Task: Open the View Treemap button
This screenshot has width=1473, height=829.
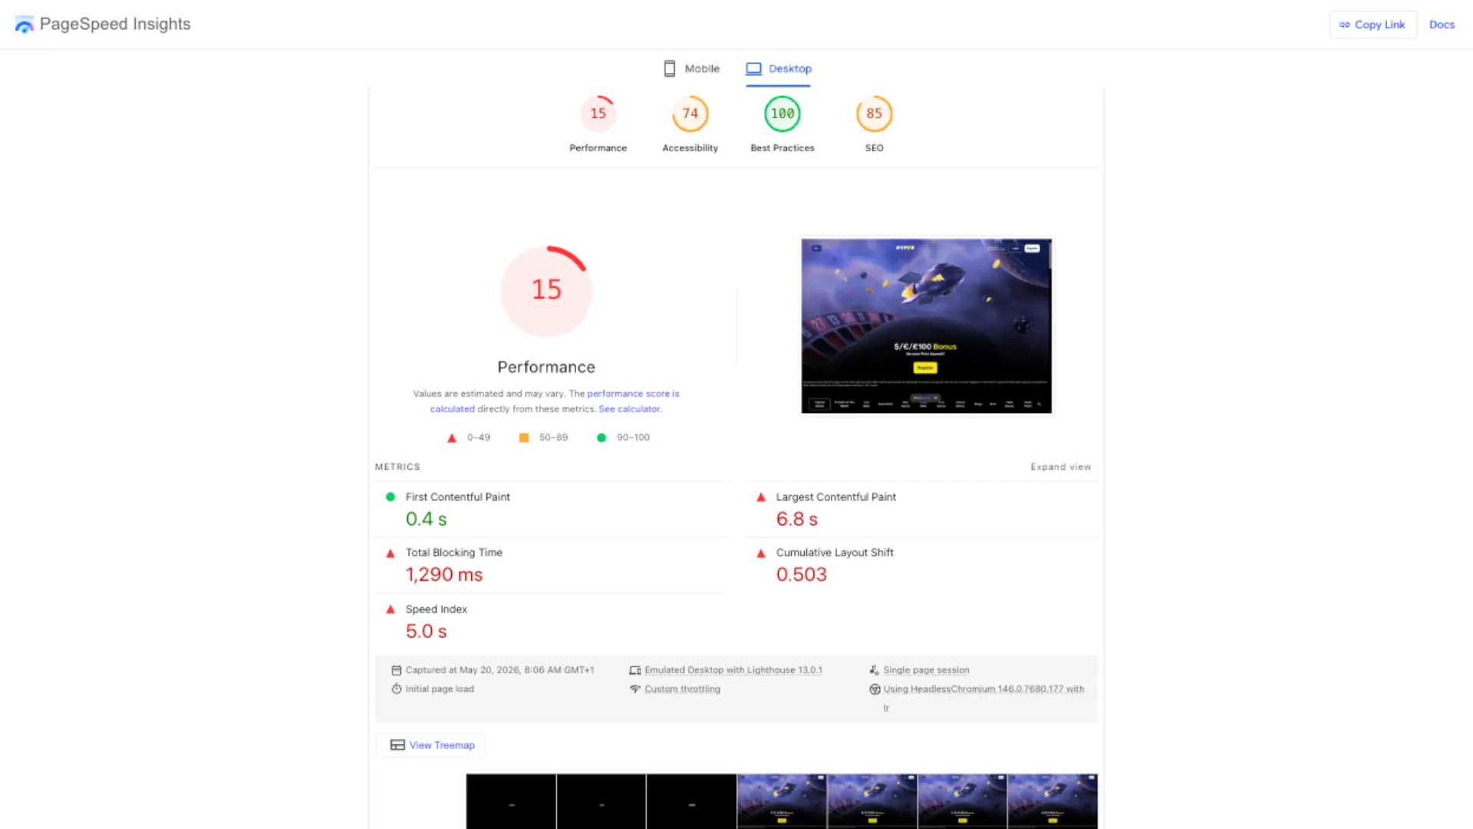Action: 430,745
